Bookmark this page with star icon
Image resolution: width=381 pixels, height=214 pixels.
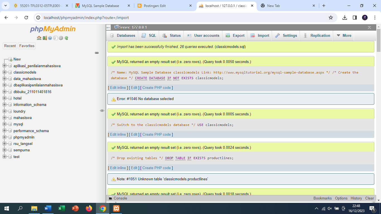click(x=331, y=18)
